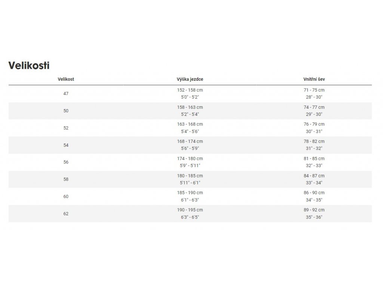
Task: Click the 168 - 174 cm rider height
Action: click(x=190, y=141)
